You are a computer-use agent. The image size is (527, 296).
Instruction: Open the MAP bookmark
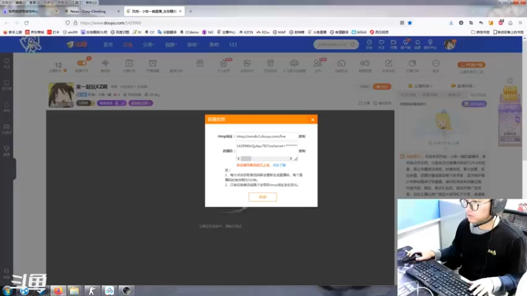pos(279,32)
